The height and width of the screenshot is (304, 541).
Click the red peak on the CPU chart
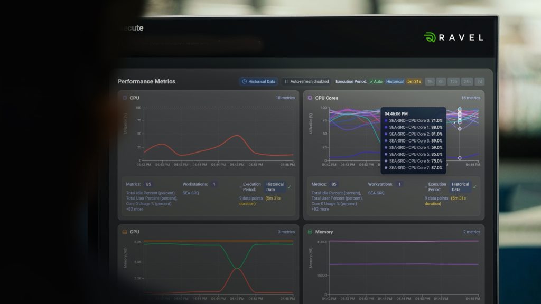(x=236, y=136)
